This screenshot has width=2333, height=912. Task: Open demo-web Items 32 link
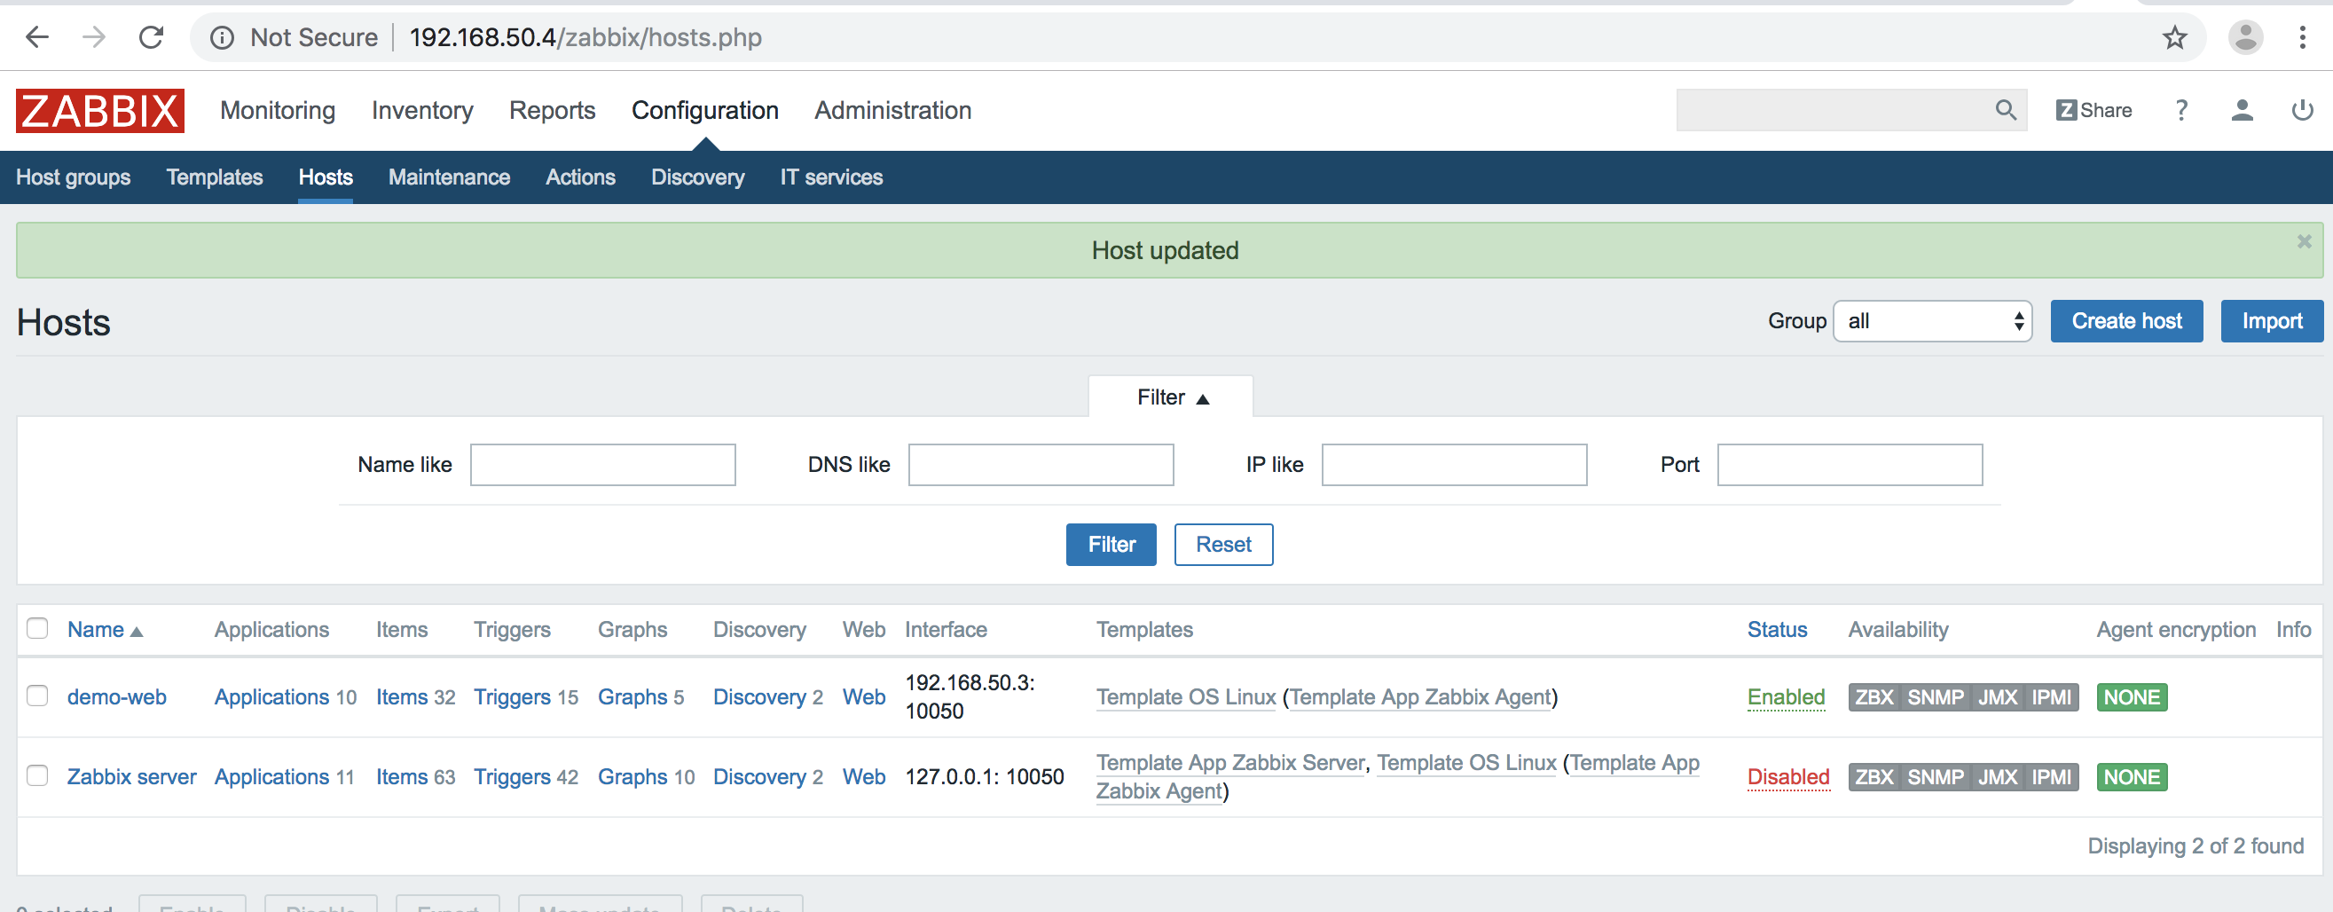tap(416, 697)
